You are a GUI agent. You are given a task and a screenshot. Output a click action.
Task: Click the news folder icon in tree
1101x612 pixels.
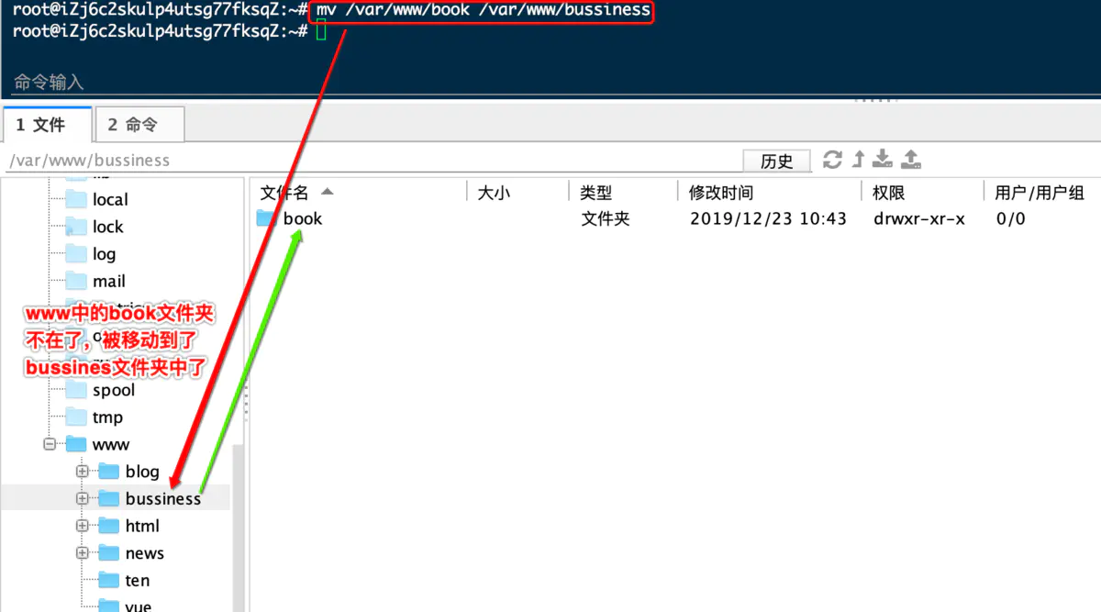coord(109,553)
